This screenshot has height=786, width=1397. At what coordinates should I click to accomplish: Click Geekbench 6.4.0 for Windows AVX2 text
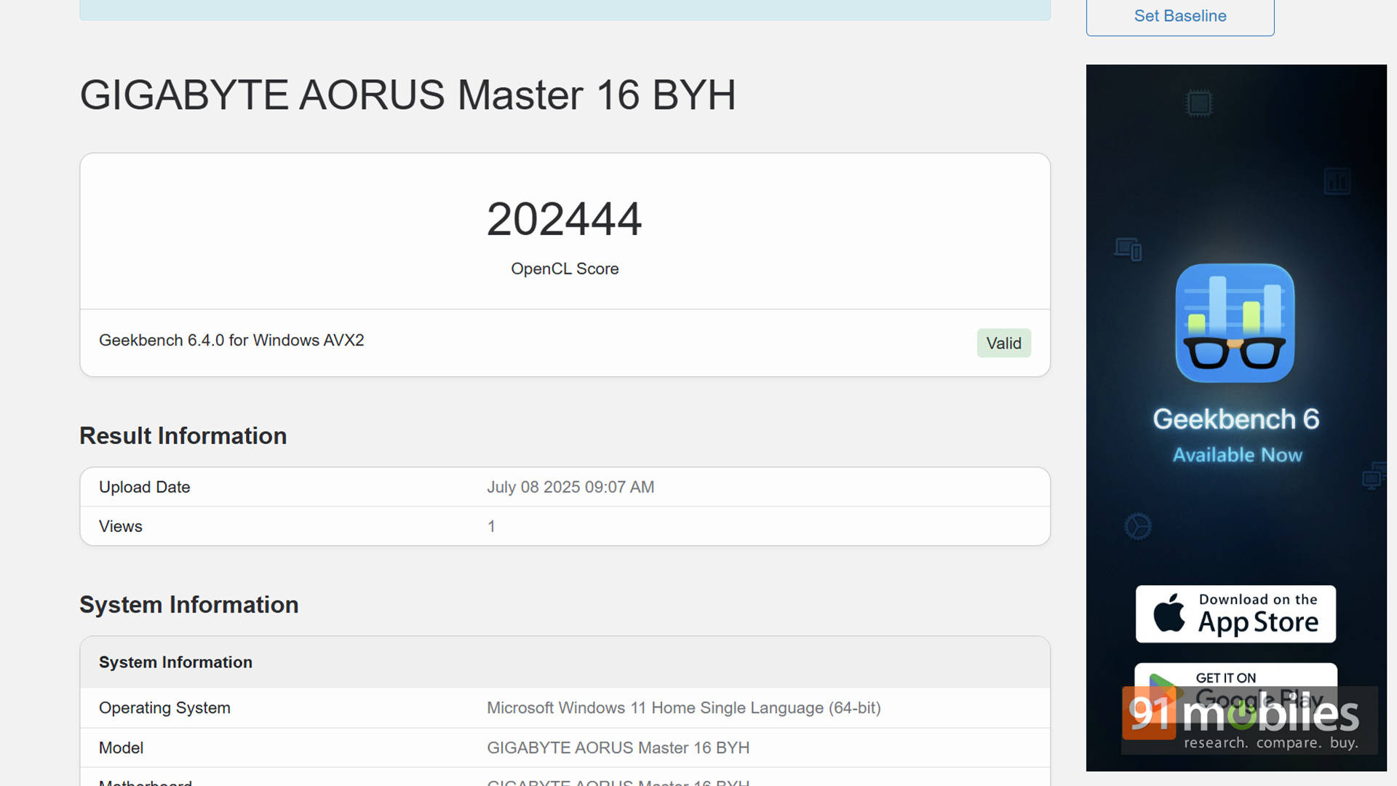[x=231, y=340]
